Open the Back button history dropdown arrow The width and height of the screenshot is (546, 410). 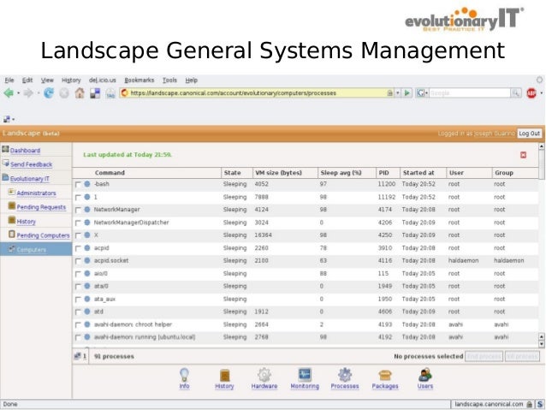tap(19, 93)
